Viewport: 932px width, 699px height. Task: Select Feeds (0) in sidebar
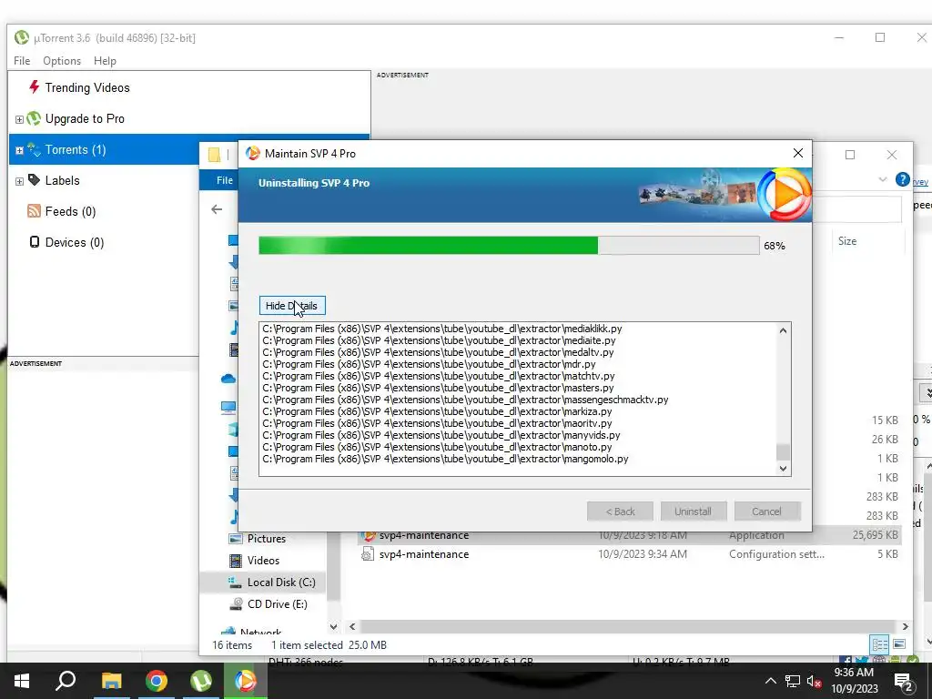pos(70,211)
